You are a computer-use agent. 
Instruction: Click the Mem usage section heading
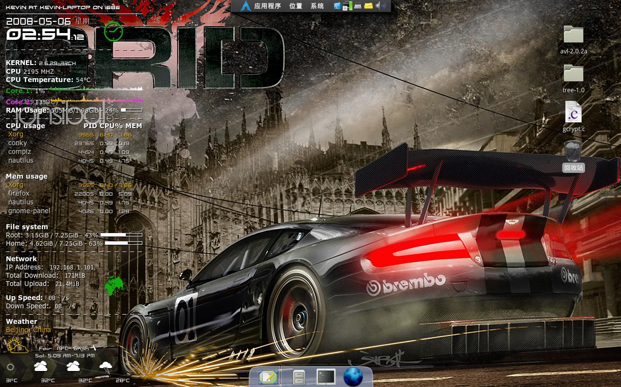(x=27, y=176)
